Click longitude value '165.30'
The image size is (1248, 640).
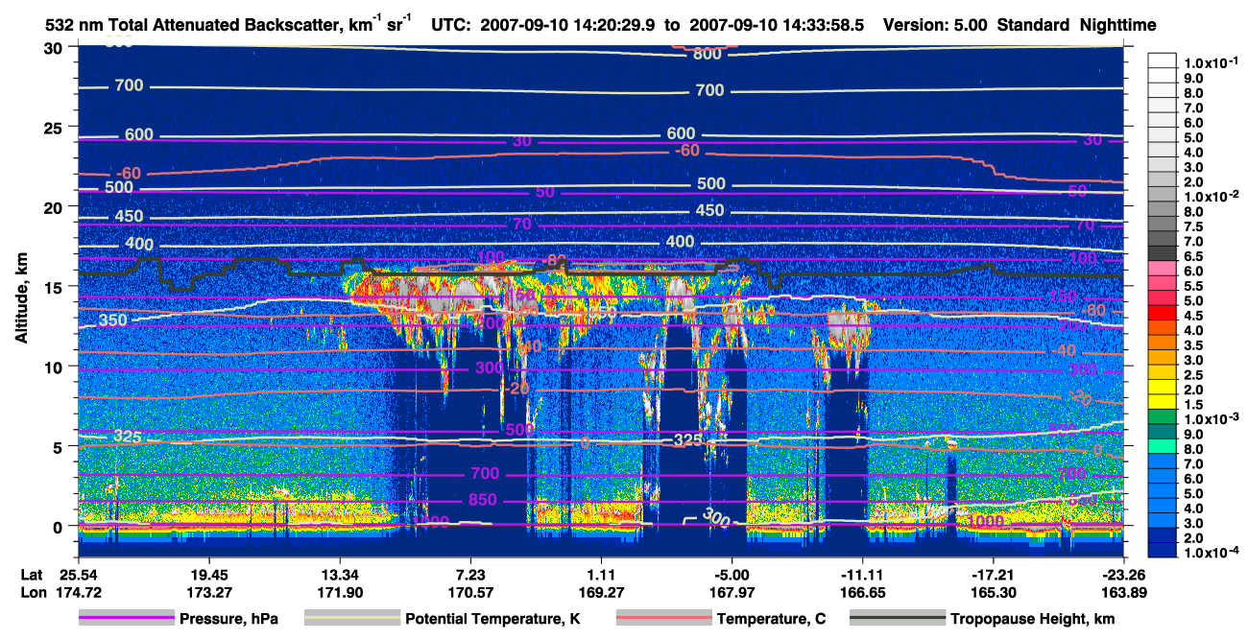pyautogui.click(x=994, y=592)
